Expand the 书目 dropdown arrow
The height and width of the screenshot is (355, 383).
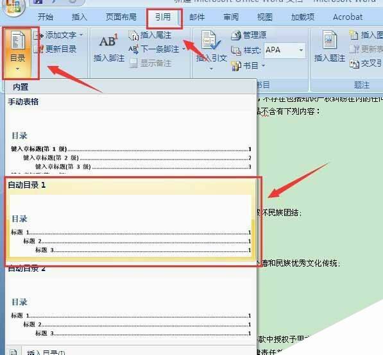tap(263, 65)
